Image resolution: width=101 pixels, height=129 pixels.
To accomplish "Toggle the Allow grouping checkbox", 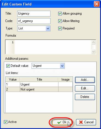I will coord(60,14).
